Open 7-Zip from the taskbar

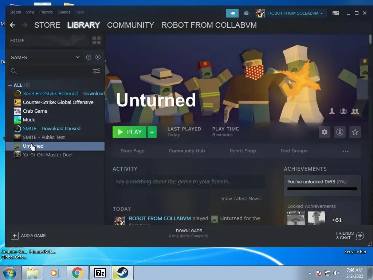coord(100,273)
